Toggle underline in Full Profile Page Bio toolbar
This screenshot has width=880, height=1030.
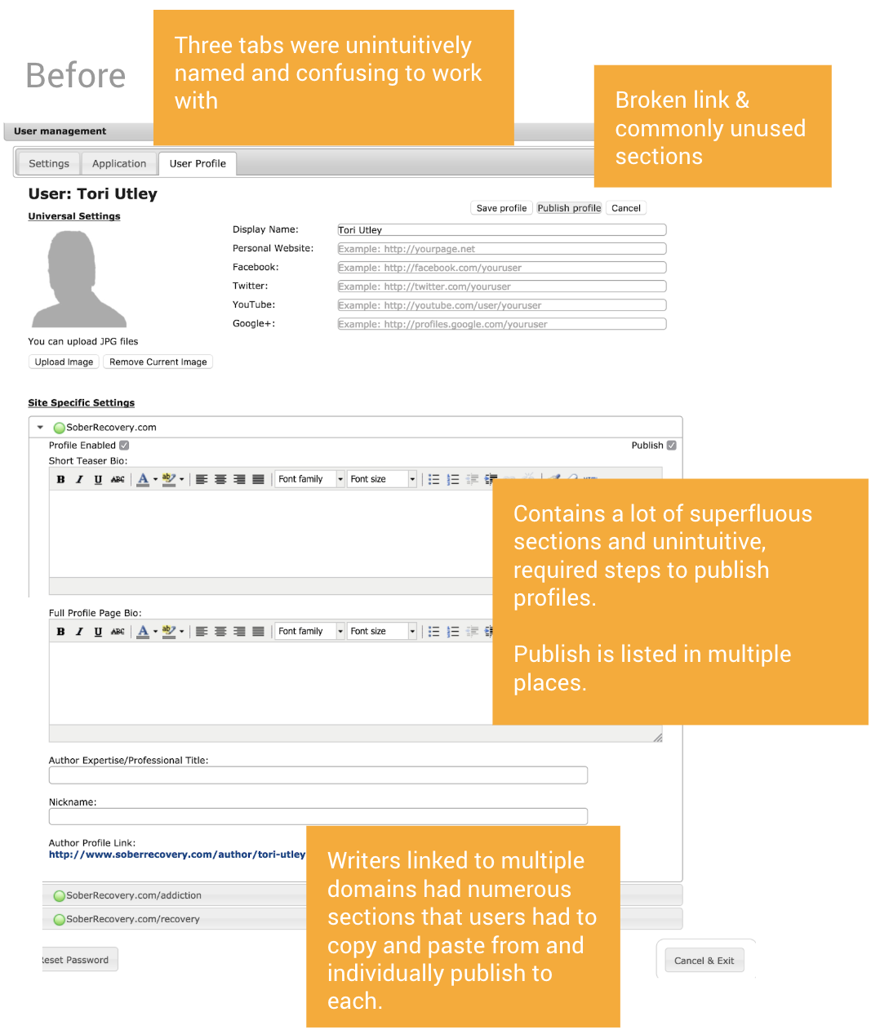(98, 632)
